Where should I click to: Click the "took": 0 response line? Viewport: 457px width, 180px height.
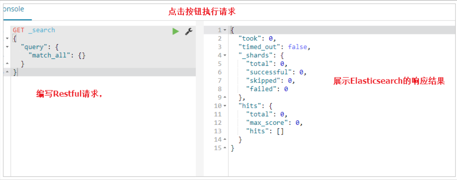click(x=257, y=39)
